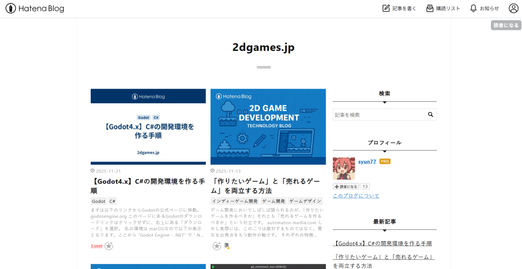Select the インディーゲーム開発 tag
Image resolution: width=522 pixels, height=269 pixels.
click(x=234, y=201)
